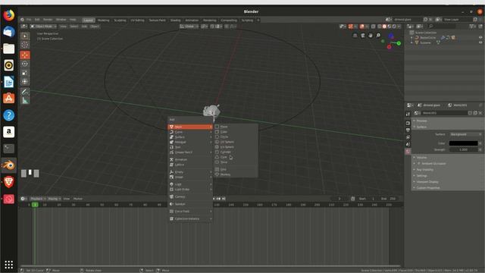Switch to the Shading workspace tab

[x=175, y=20]
